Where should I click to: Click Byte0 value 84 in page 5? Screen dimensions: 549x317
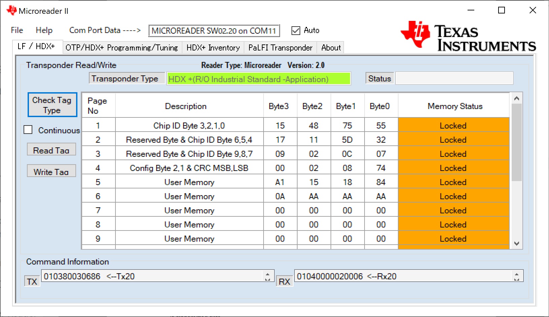[x=381, y=182]
